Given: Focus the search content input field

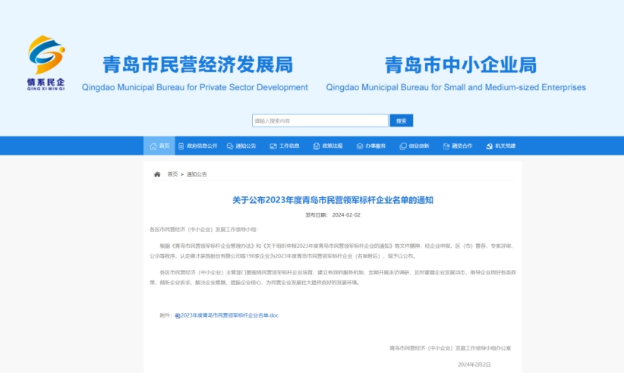Looking at the screenshot, I should click(320, 121).
